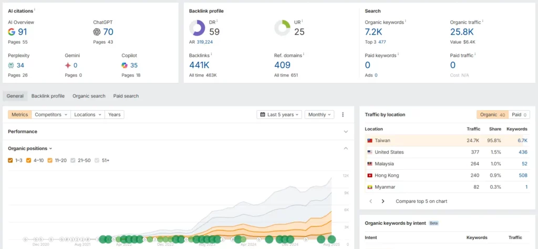Screen dimensions: 538x249
Task: Open the three-dot chart options menu
Action: [343, 114]
